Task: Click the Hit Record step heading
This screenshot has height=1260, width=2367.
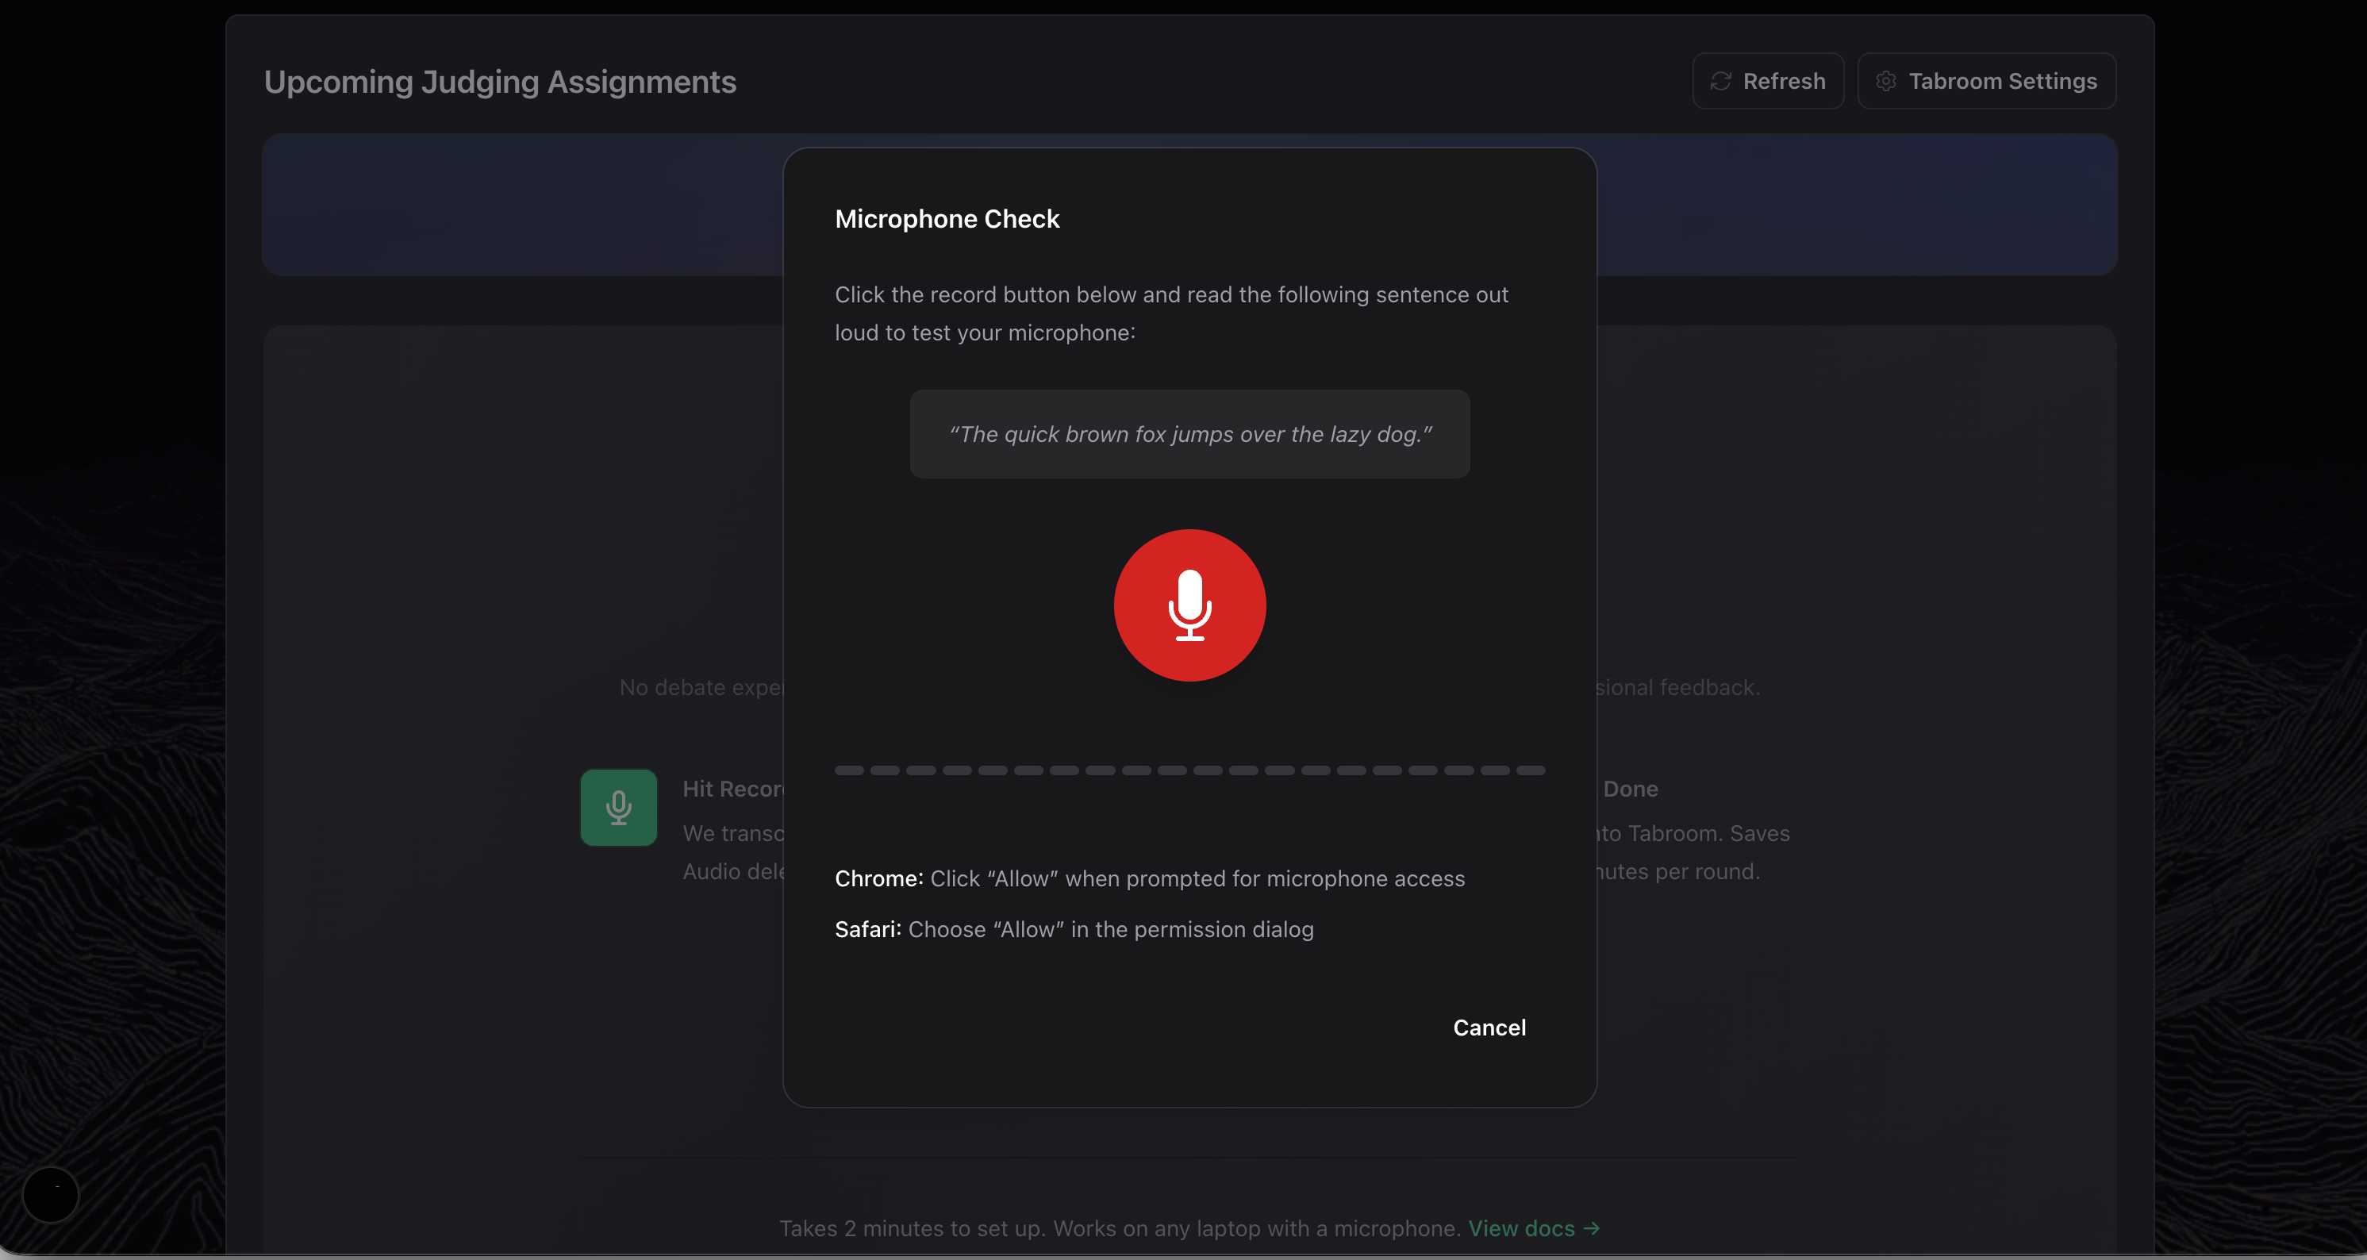Action: [732, 789]
